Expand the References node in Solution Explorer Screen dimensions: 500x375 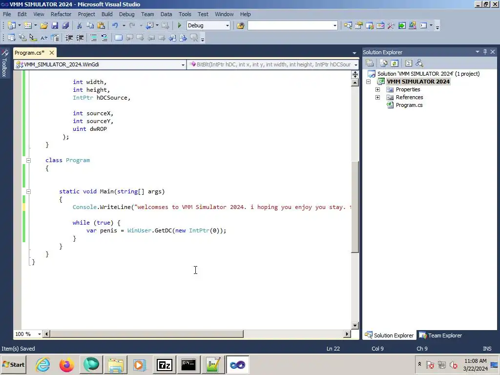tap(377, 97)
